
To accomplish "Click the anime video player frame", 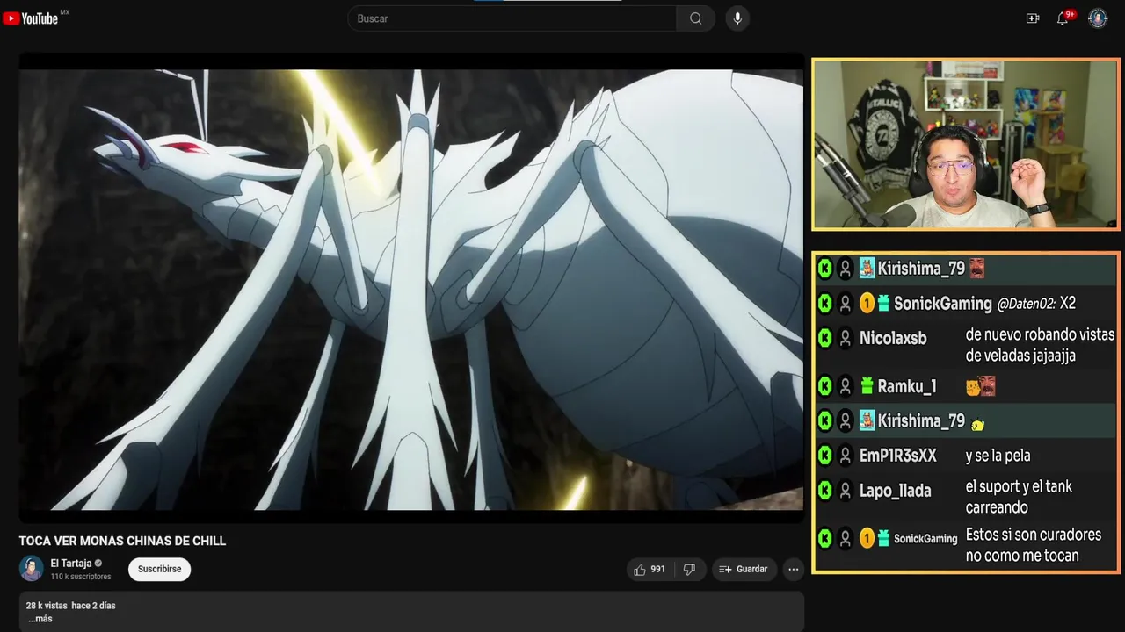I will coord(411,290).
